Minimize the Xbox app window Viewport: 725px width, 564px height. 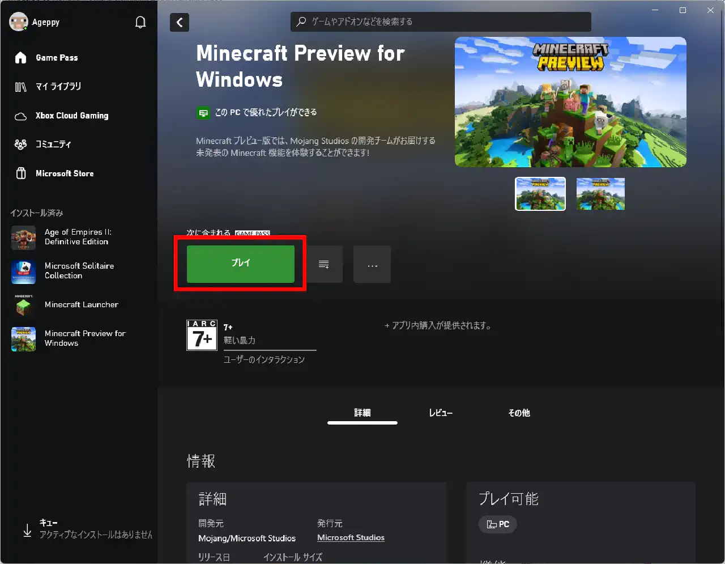point(655,10)
